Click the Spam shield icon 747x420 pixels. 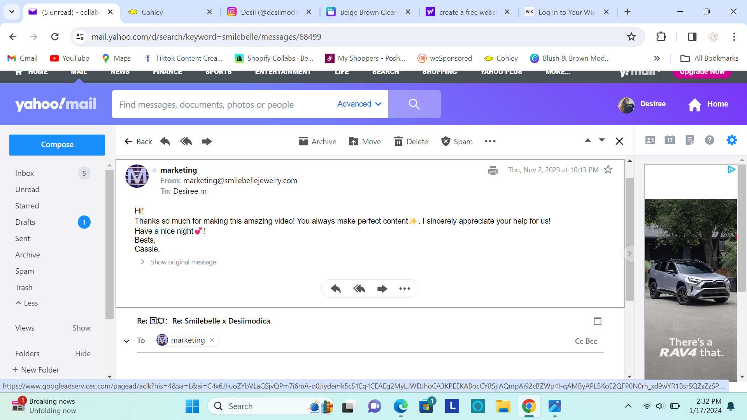(446, 142)
